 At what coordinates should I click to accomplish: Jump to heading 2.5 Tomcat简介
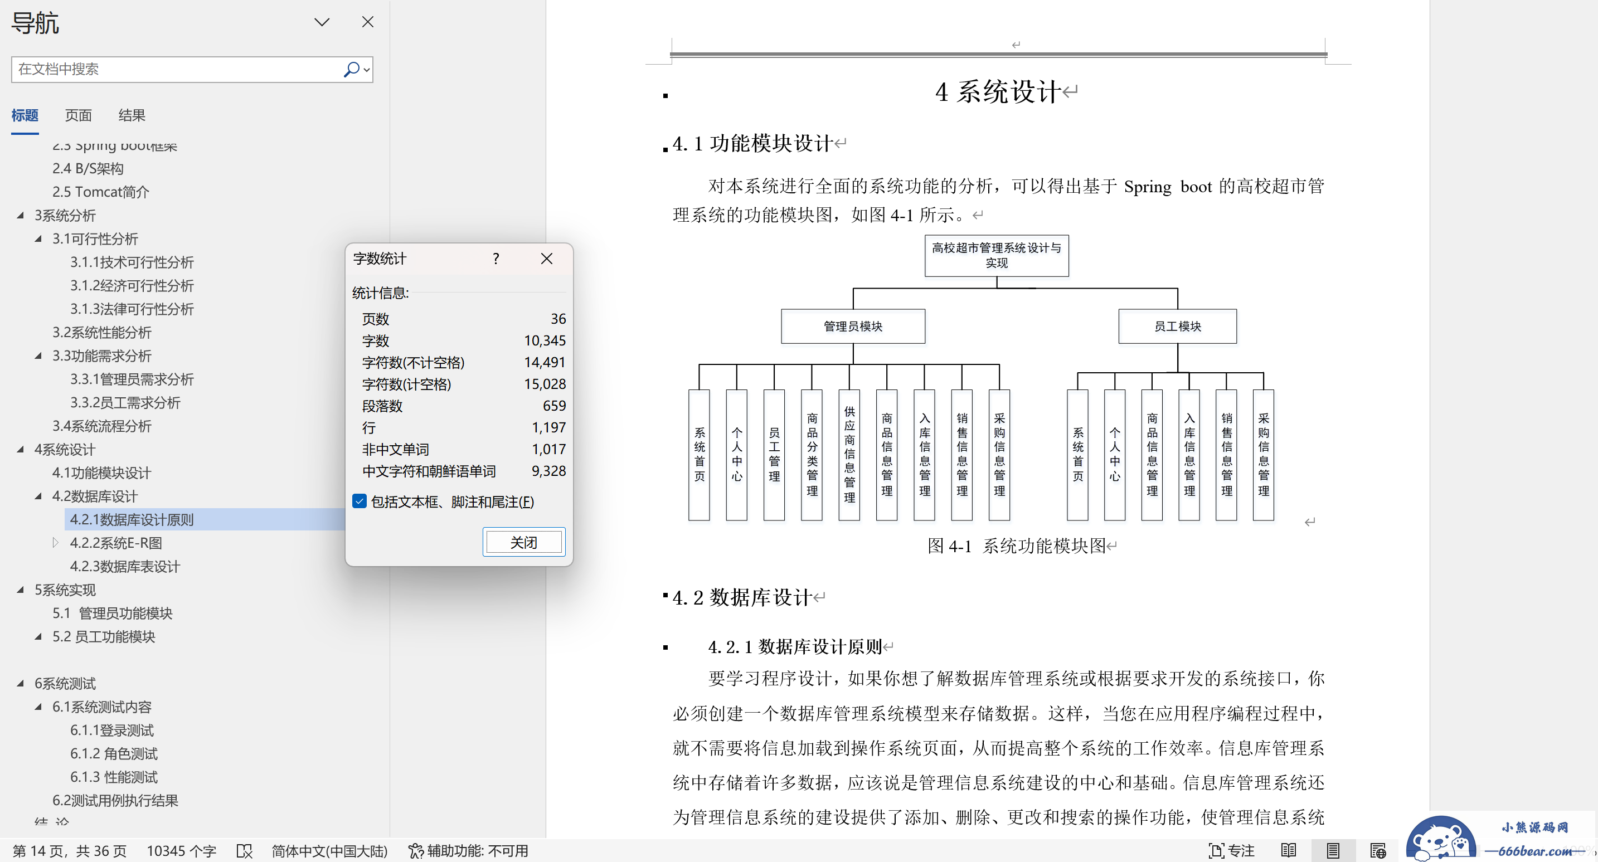(100, 192)
